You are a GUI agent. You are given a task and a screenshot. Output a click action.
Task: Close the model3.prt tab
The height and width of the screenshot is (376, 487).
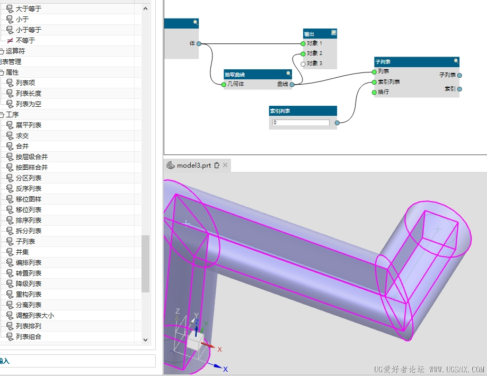(225, 165)
